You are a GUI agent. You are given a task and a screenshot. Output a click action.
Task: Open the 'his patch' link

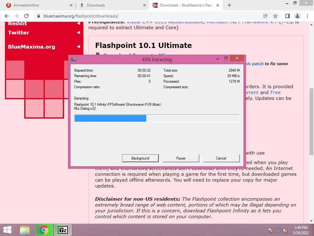255,64
